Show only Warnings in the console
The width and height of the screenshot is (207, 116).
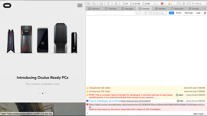tap(189, 13)
